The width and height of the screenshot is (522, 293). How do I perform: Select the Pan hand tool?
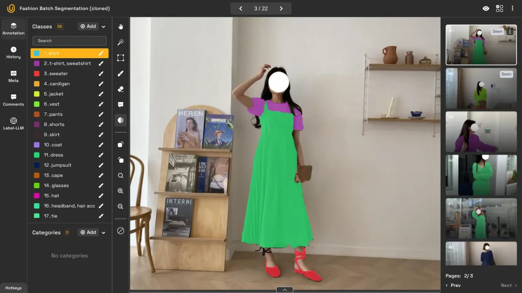coord(120,26)
